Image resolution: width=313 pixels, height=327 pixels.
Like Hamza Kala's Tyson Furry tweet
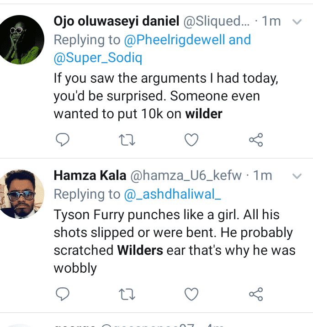pos(192,293)
